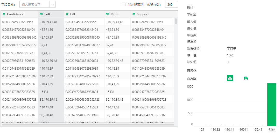Select the first row Left cell 110,39,41,48
Screen dimensions: 280x133
(48, 22)
